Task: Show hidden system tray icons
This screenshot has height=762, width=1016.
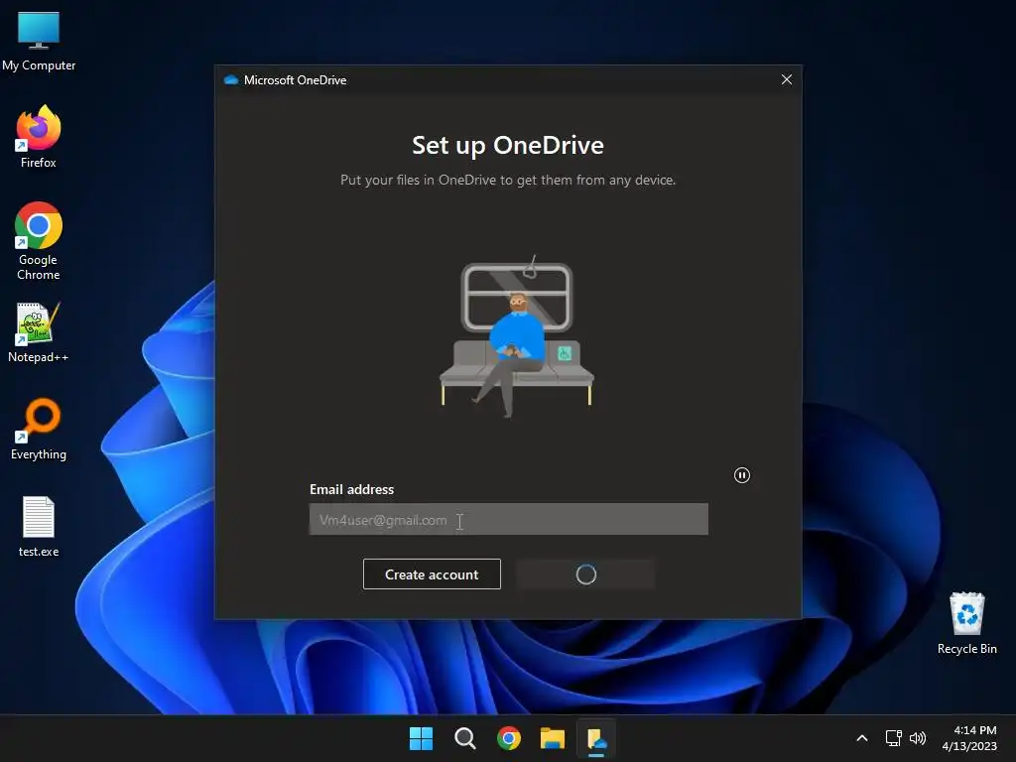Action: click(x=862, y=738)
